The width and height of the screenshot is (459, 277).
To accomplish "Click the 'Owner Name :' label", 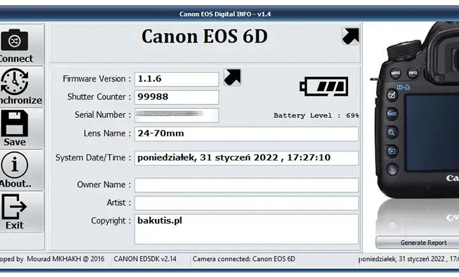I will tap(104, 185).
